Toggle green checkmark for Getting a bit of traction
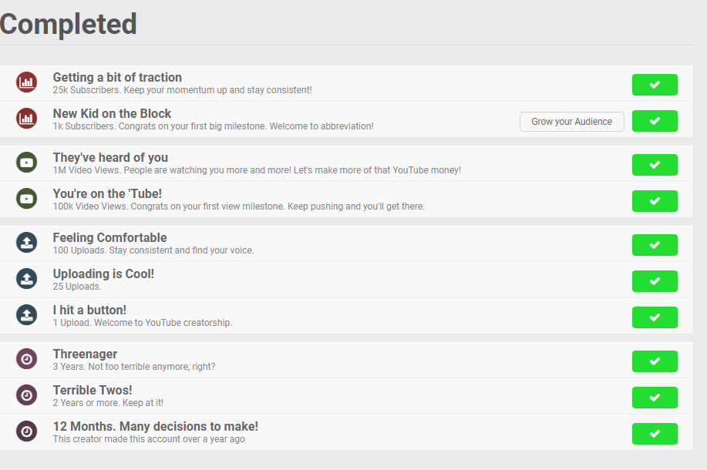 655,85
